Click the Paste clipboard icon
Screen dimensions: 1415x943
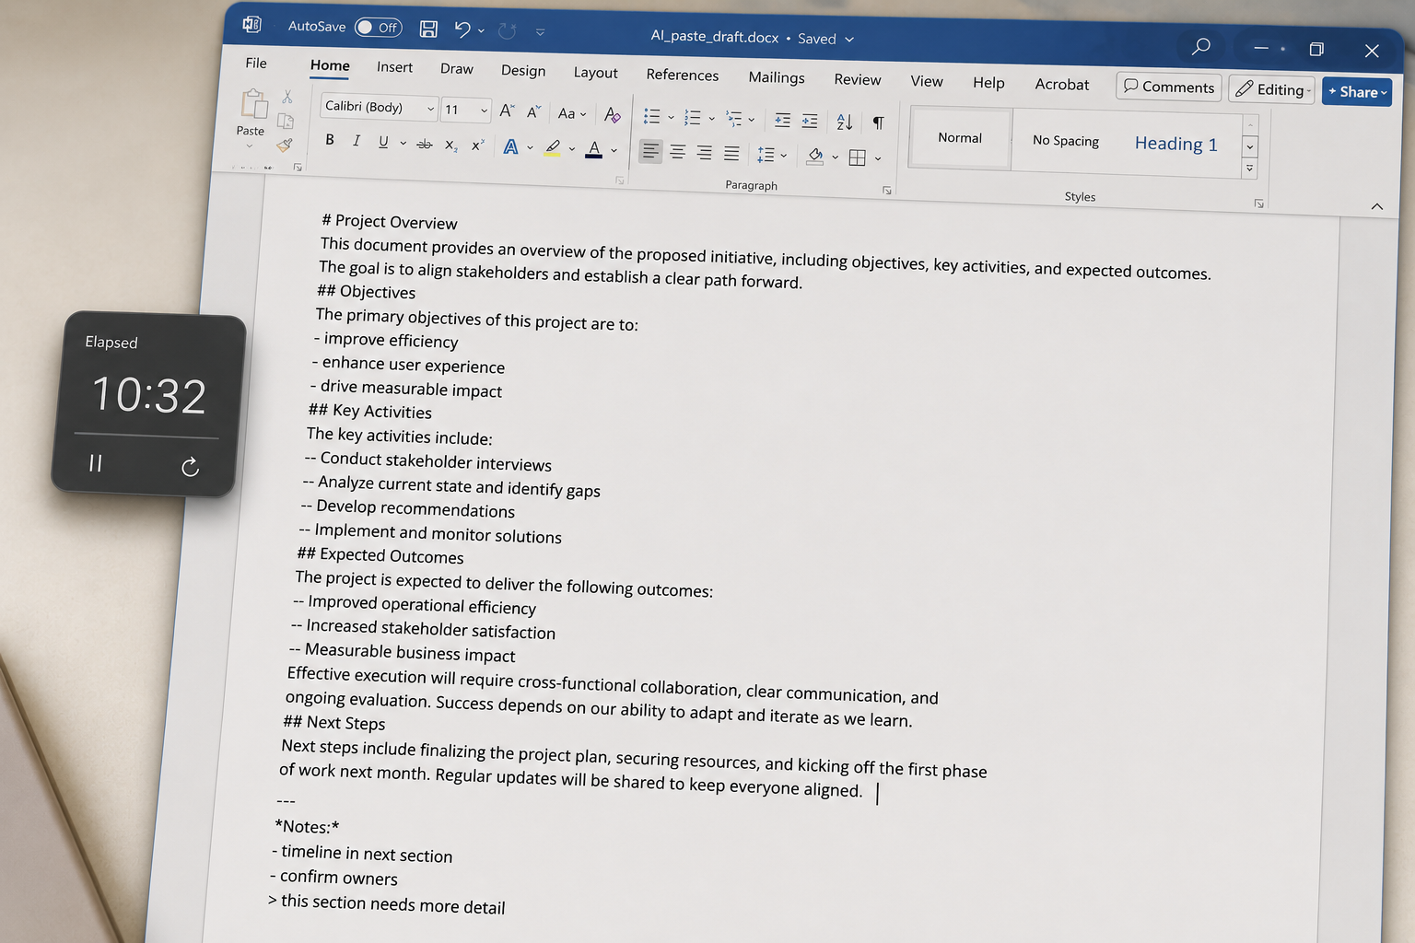click(x=253, y=104)
